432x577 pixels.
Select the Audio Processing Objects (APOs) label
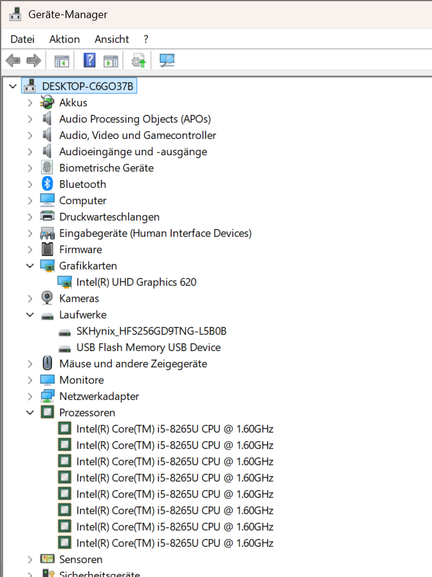(x=135, y=119)
